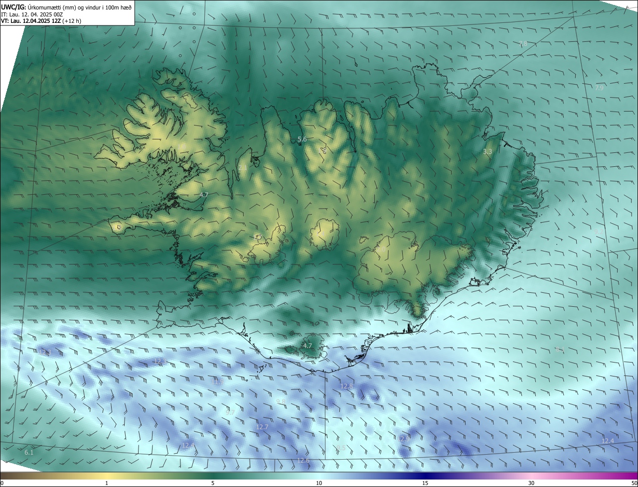The height and width of the screenshot is (487, 638).
Task: Click the 7.8 value over the northern sea
Action: click(523, 44)
